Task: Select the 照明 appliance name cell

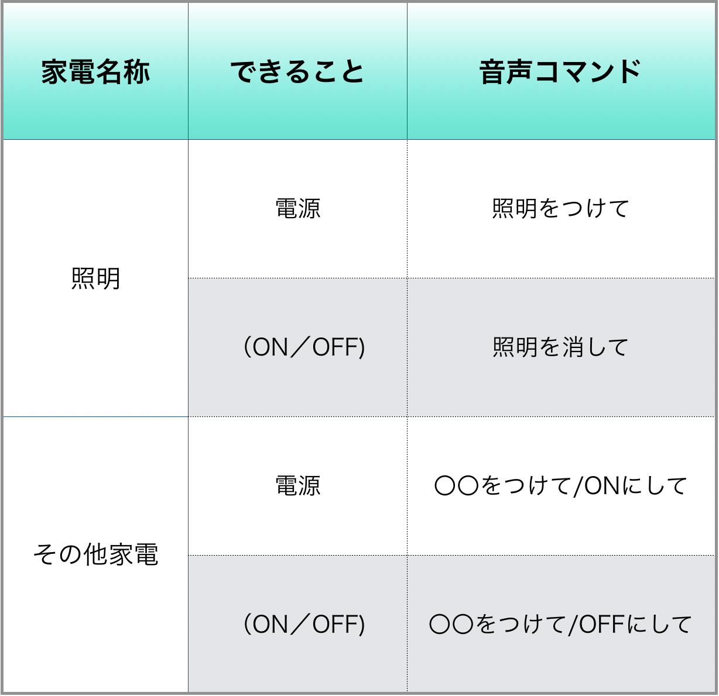Action: (95, 278)
